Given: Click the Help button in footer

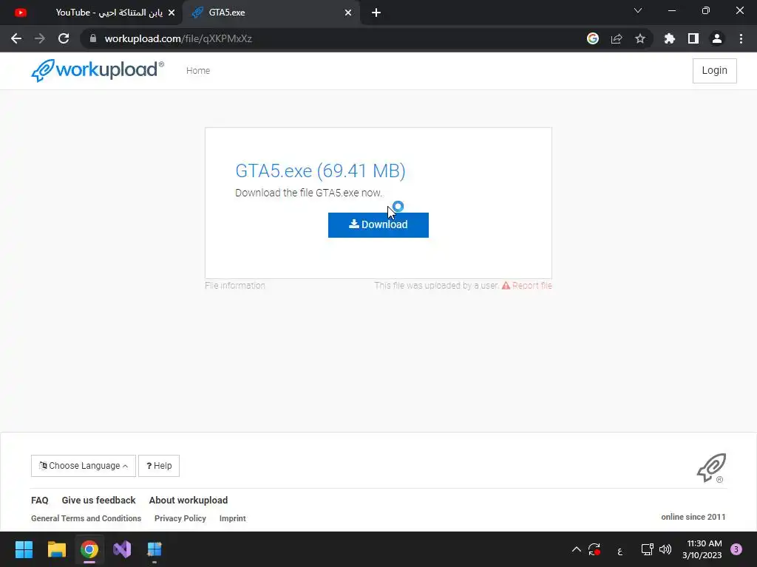Looking at the screenshot, I should [x=159, y=466].
